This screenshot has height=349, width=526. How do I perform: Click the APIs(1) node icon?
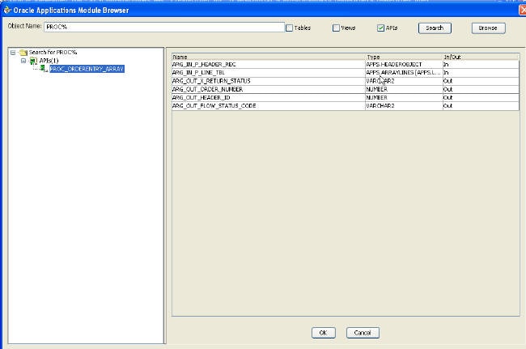(33, 61)
